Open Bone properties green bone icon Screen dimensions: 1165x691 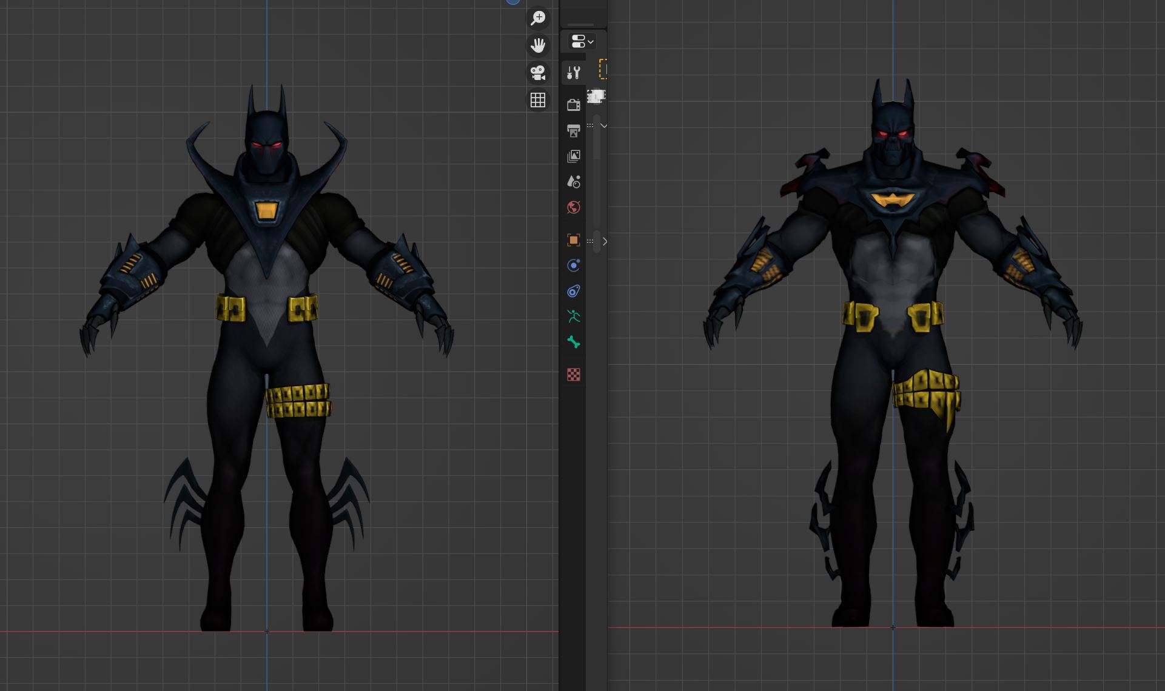tap(574, 342)
